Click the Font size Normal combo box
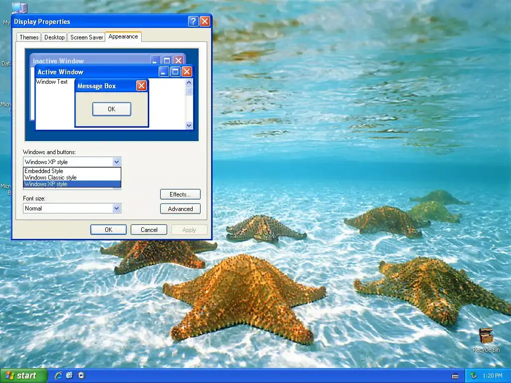The width and height of the screenshot is (511, 383). coord(72,208)
